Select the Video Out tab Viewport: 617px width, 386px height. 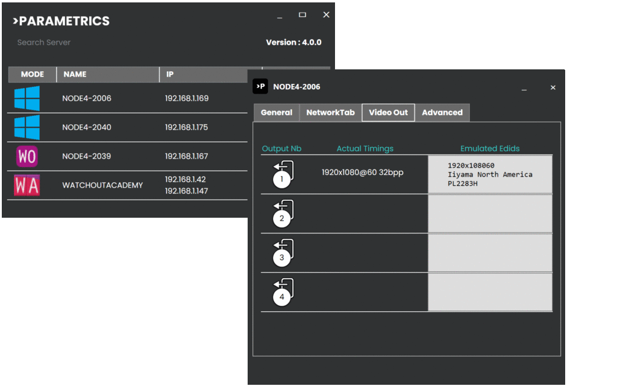388,113
